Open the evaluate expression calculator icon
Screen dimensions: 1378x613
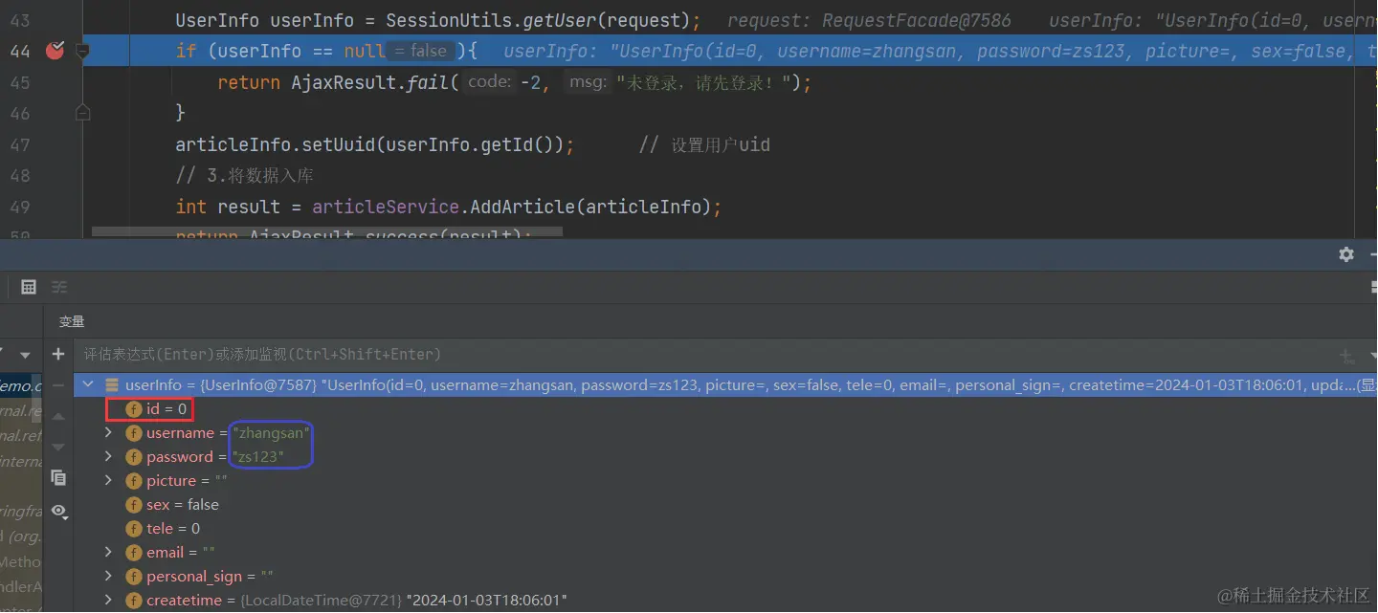pyautogui.click(x=29, y=287)
